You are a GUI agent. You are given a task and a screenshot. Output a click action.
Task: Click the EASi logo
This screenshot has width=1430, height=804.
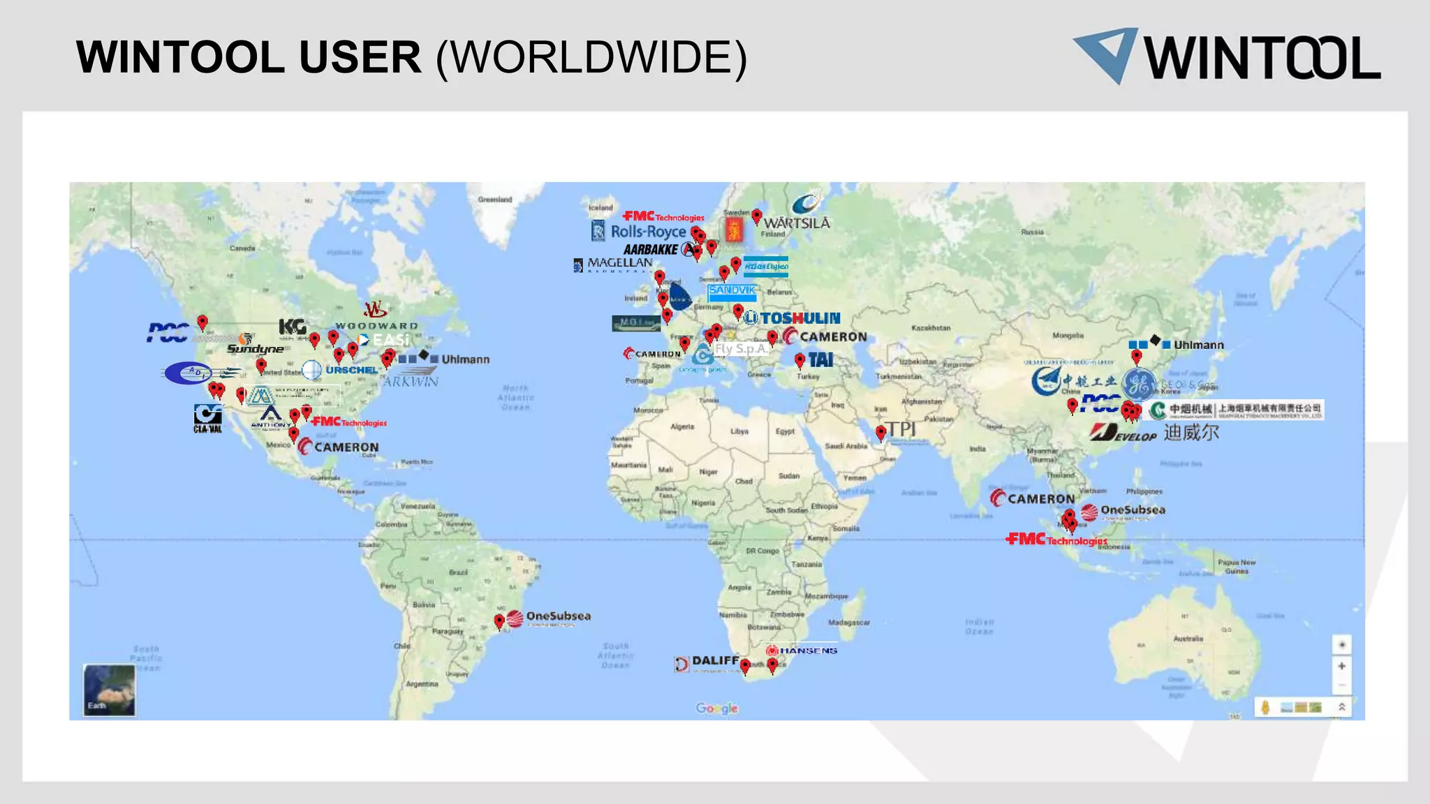(384, 340)
